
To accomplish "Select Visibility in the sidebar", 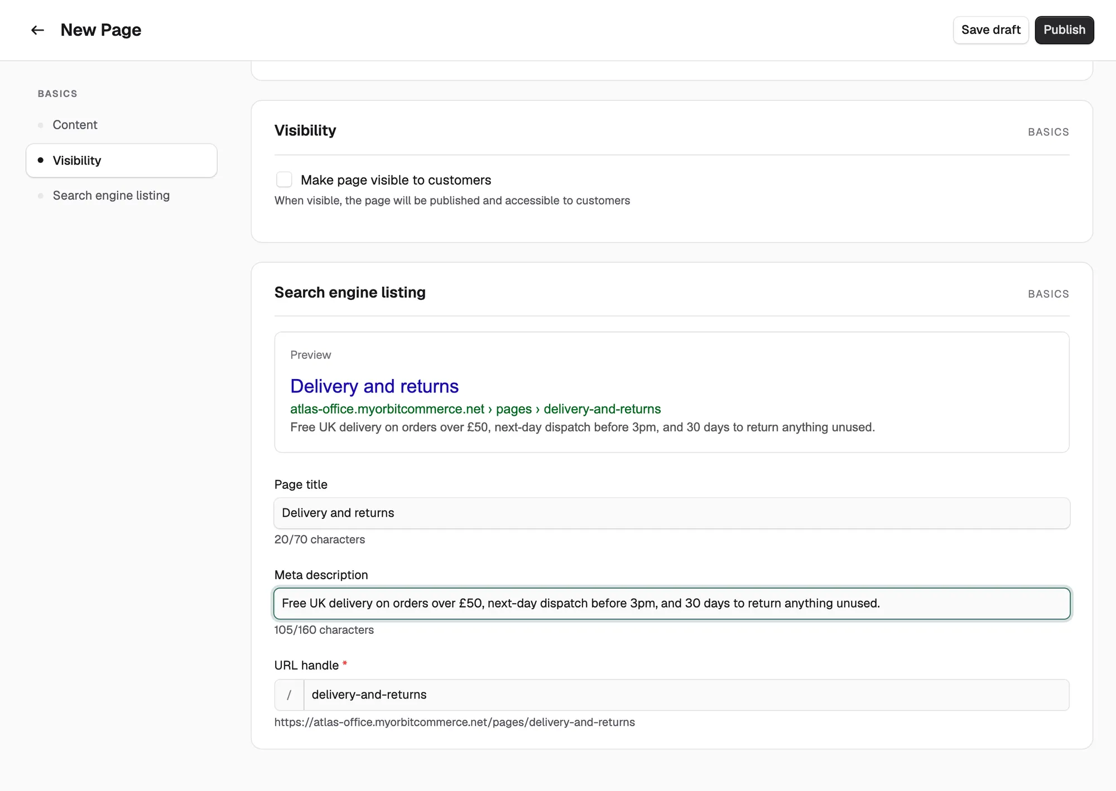I will (x=122, y=161).
